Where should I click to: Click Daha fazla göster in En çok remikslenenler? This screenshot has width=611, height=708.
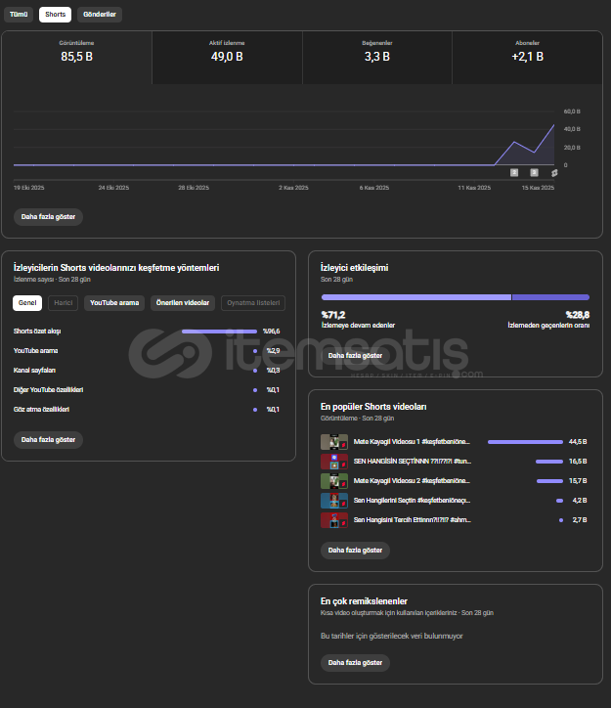[x=355, y=663]
